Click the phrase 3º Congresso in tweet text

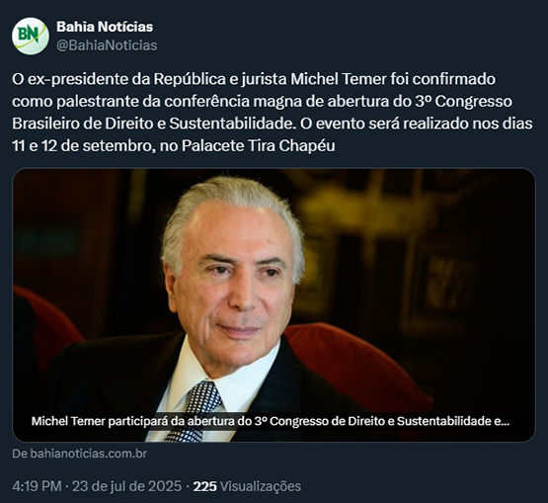pos(463,102)
